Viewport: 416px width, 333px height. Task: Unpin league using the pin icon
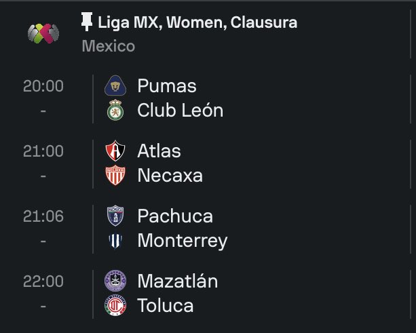87,22
